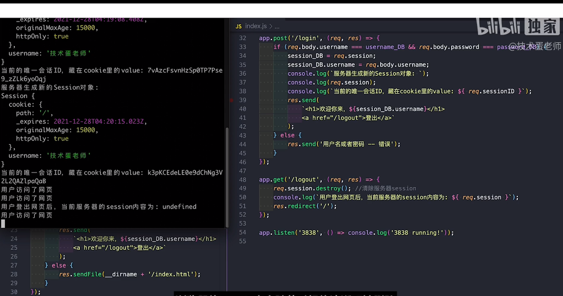This screenshot has width=563, height=296.
Task: Click 'username_DB' in the if condition
Action: click(x=385, y=47)
